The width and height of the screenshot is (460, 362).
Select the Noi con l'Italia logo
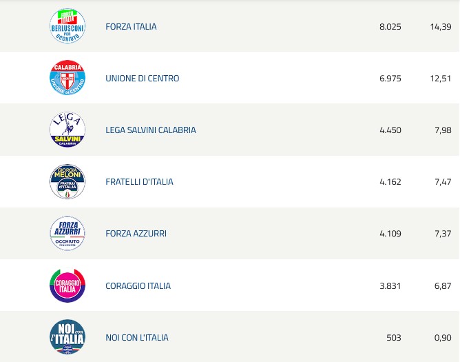tap(67, 337)
